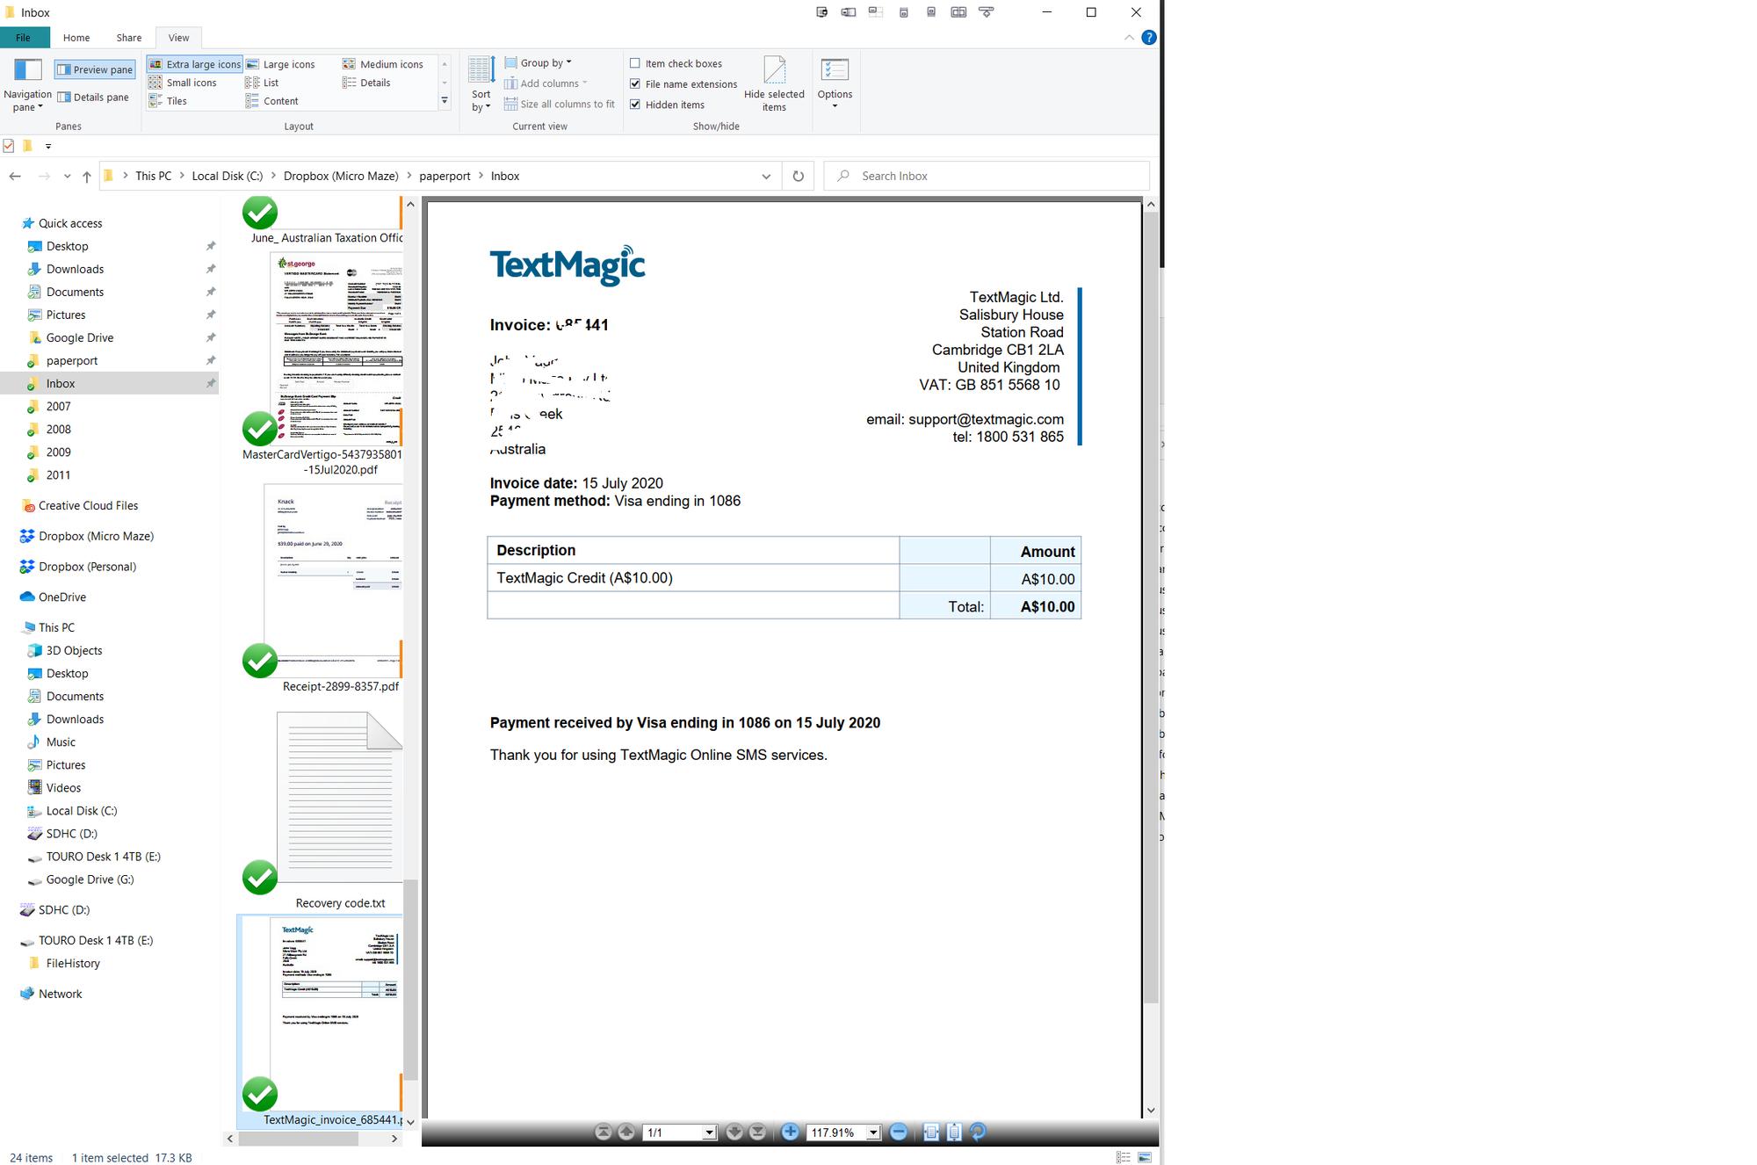This screenshot has height=1165, width=1757.
Task: Open Creative Cloud Files in navigation pane
Action: coord(88,505)
